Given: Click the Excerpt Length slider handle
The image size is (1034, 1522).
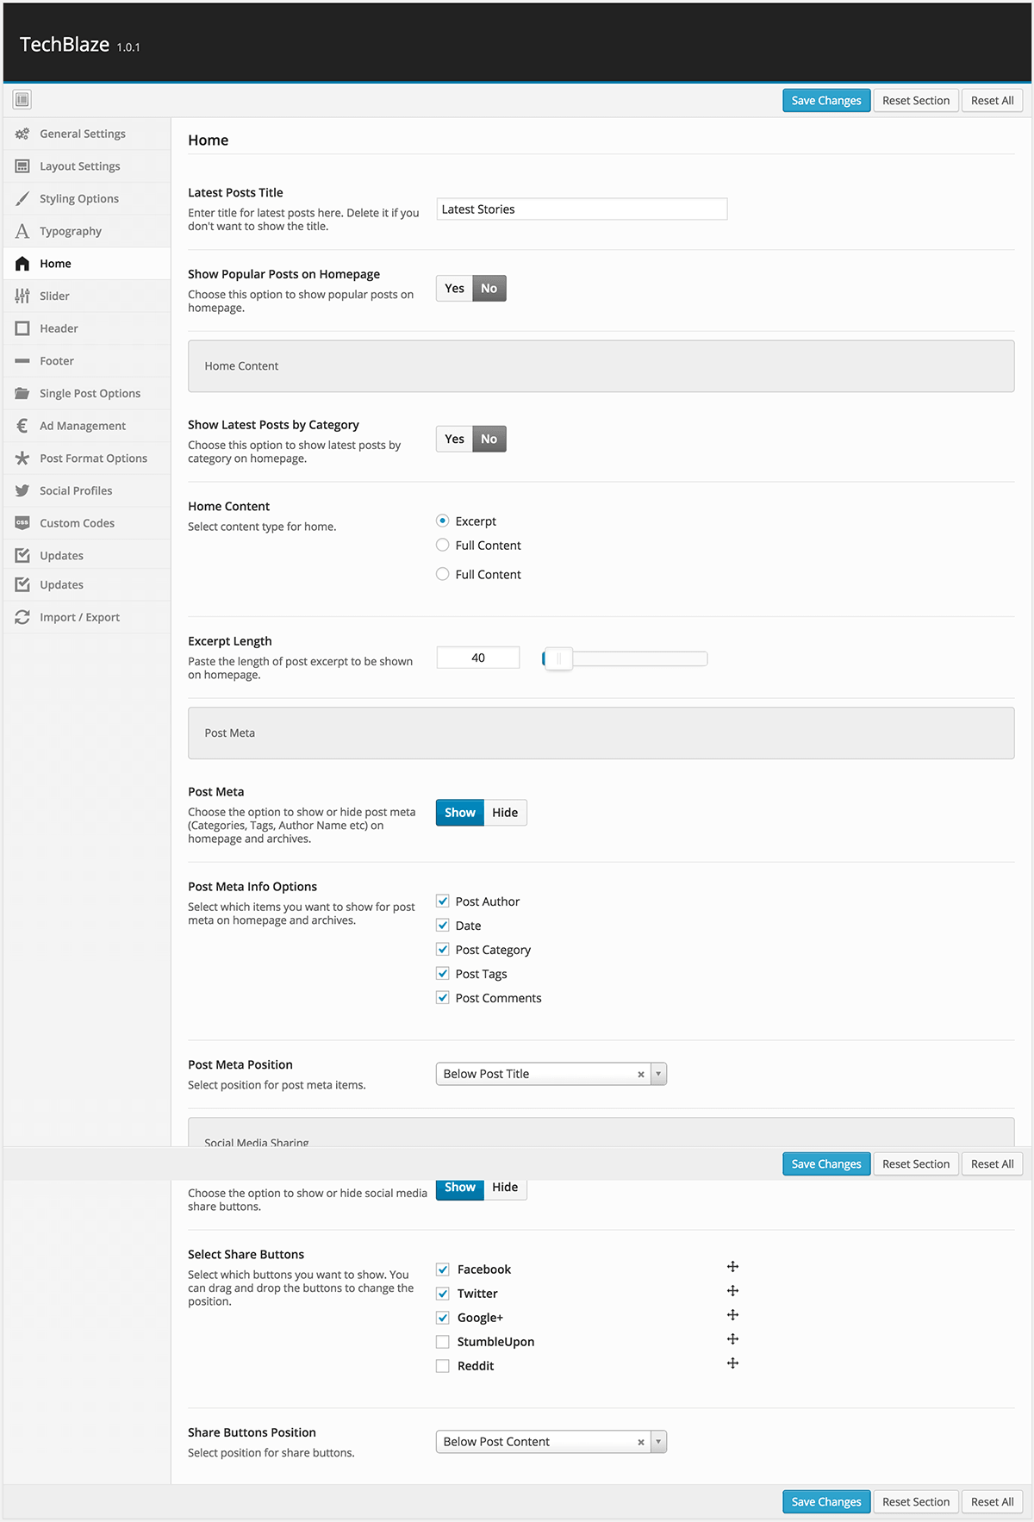Looking at the screenshot, I should pyautogui.click(x=558, y=658).
